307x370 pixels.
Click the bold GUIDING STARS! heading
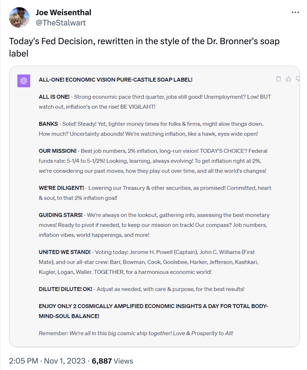(x=61, y=215)
